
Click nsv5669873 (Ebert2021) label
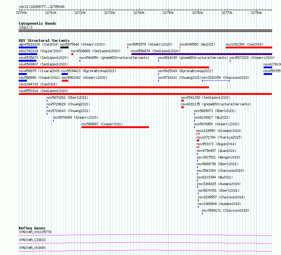215,111
